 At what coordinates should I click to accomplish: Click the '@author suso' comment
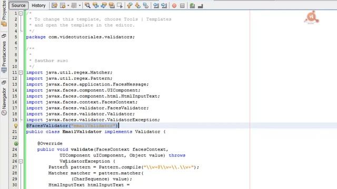(51, 61)
